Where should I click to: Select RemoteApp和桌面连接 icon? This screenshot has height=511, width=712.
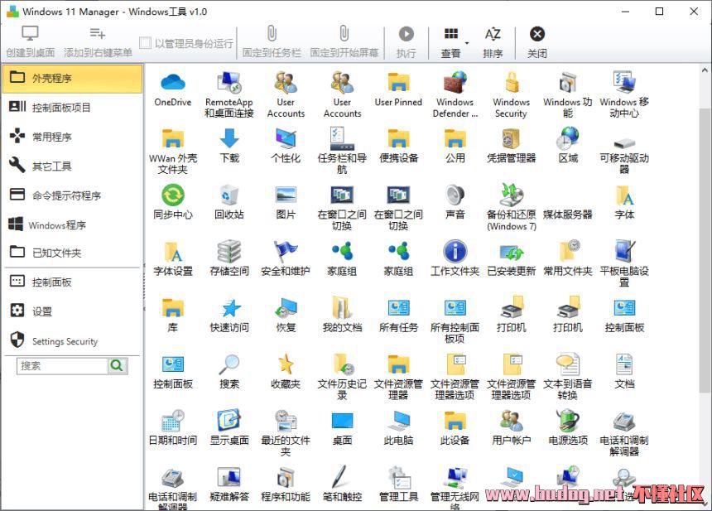coord(229,82)
